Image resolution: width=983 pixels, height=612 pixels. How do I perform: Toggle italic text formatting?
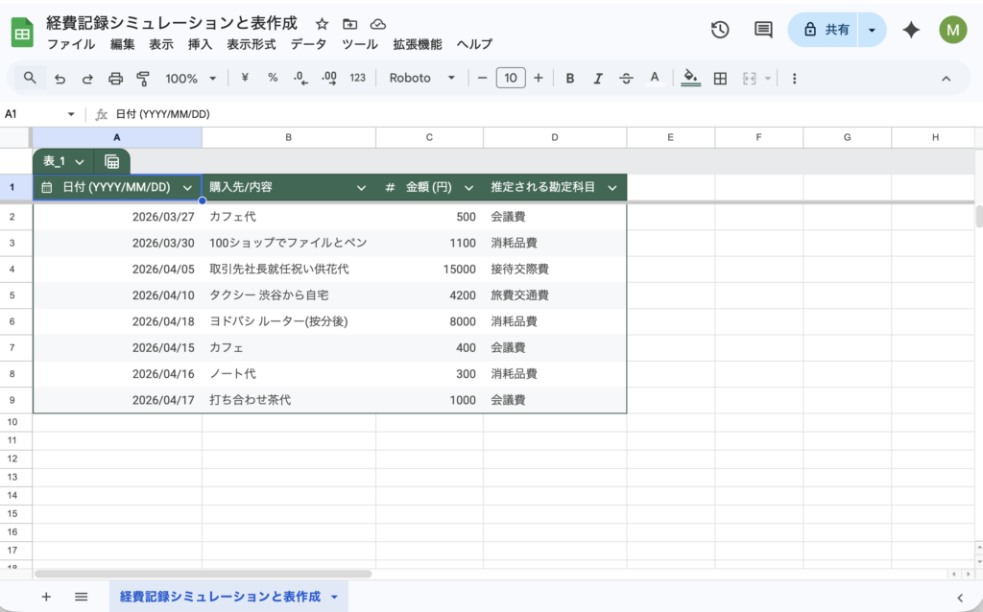coord(598,79)
